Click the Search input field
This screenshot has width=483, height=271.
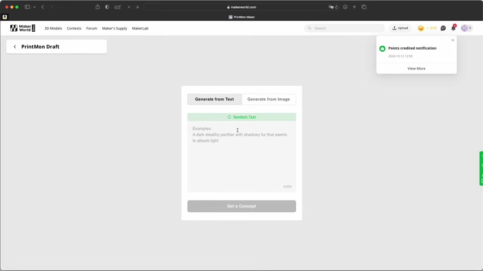click(x=346, y=28)
